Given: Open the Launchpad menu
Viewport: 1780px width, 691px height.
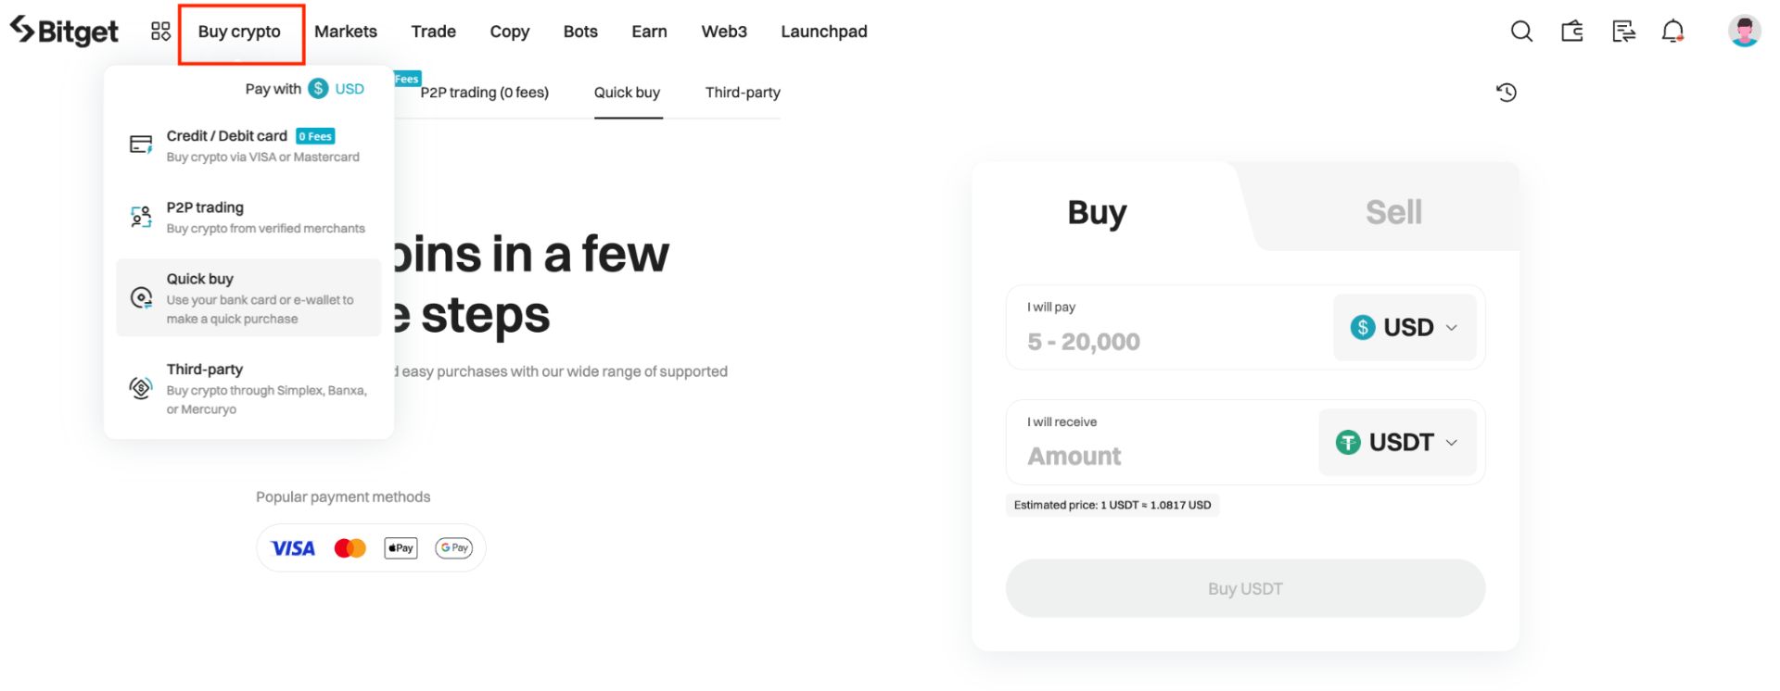Looking at the screenshot, I should point(824,31).
